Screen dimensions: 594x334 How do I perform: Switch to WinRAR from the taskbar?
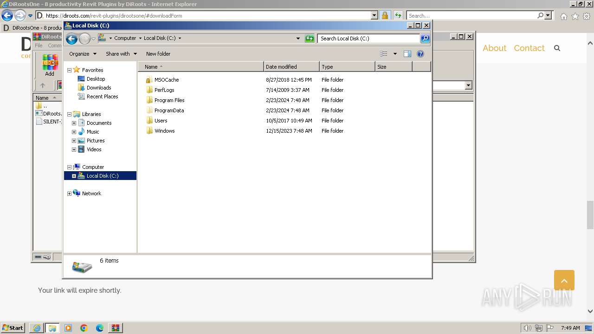coord(116,328)
